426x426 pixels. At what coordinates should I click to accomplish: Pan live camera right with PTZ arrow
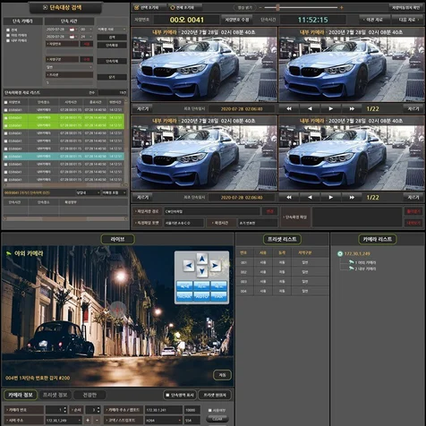point(215,265)
